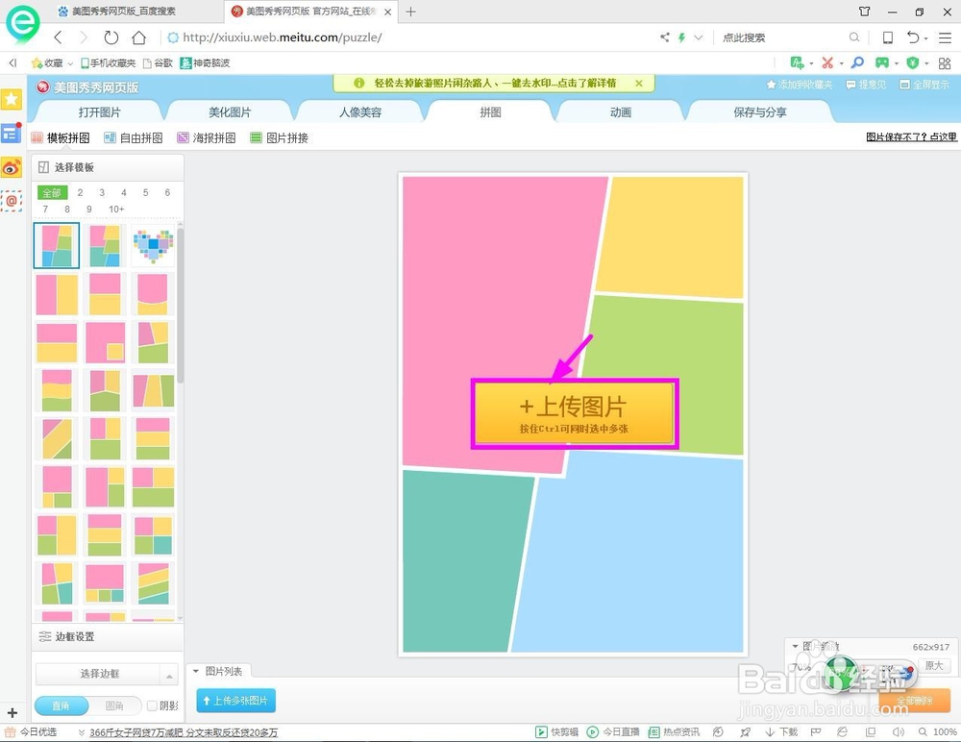
Task: Open 图片保存不了?点这里 link
Action: (911, 136)
